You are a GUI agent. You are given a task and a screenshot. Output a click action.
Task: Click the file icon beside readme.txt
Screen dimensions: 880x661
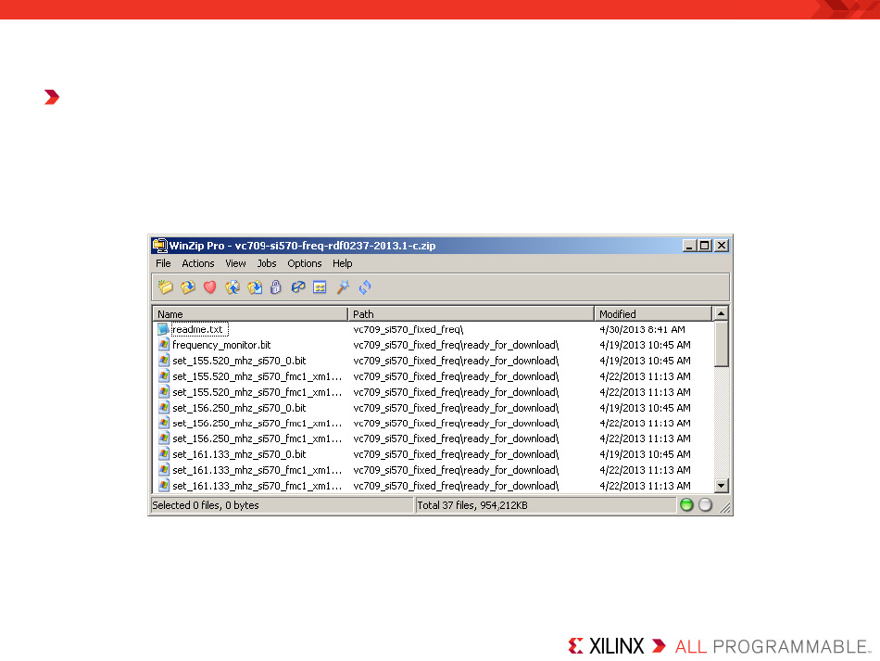coord(163,329)
